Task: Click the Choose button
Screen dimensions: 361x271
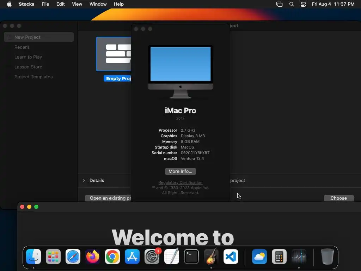Action: (x=339, y=198)
